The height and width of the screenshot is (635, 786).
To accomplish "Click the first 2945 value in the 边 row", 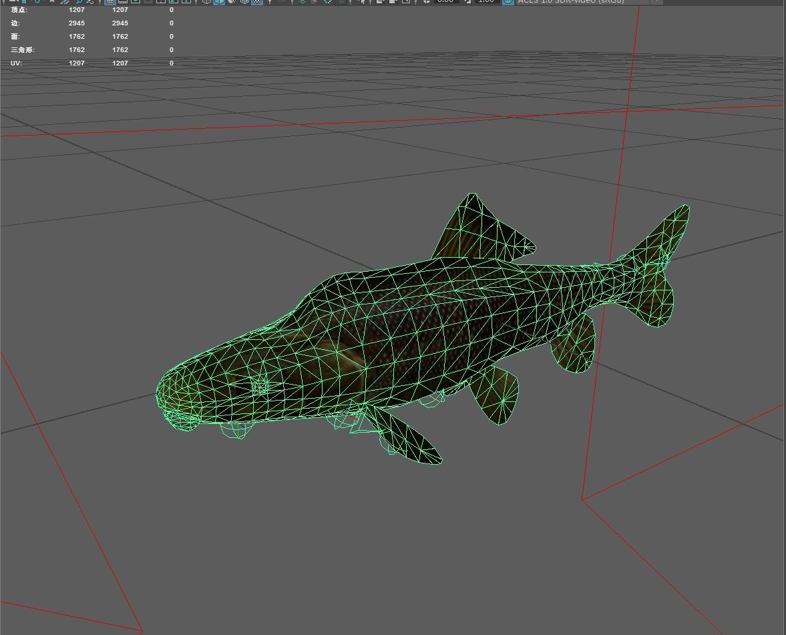I will (77, 23).
